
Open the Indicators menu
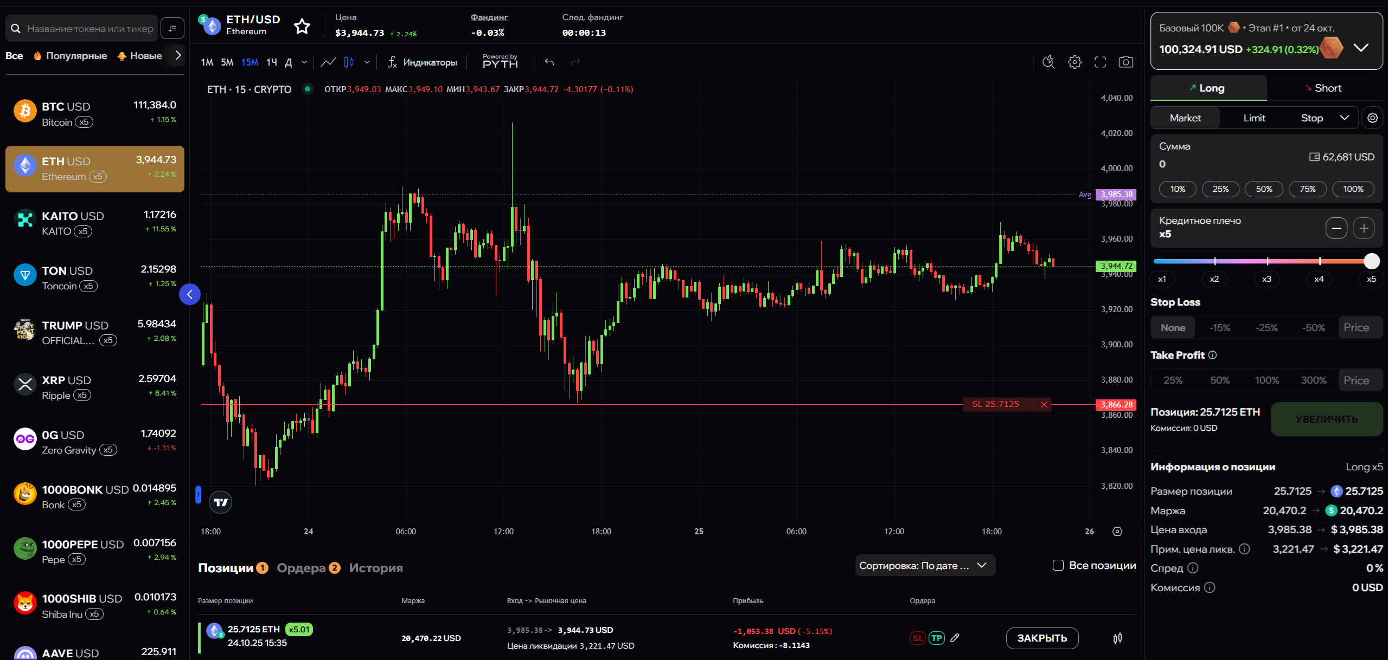[423, 62]
